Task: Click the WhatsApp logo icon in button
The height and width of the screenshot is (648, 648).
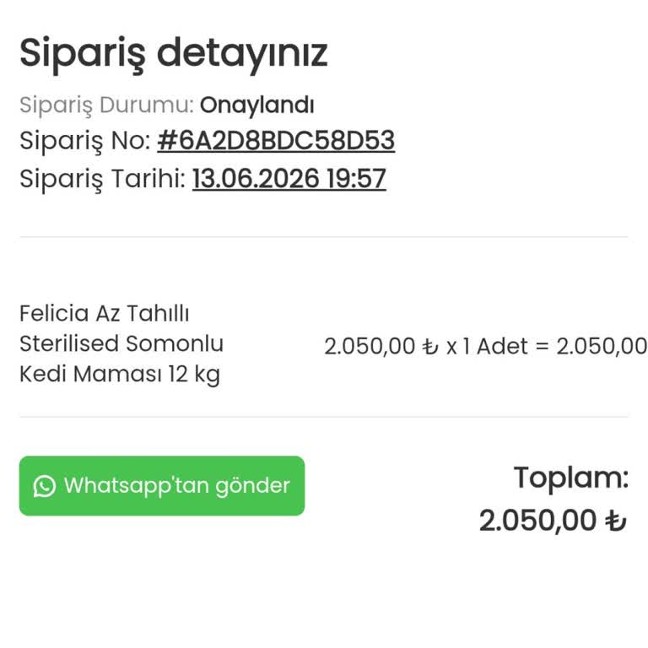Action: pyautogui.click(x=44, y=486)
